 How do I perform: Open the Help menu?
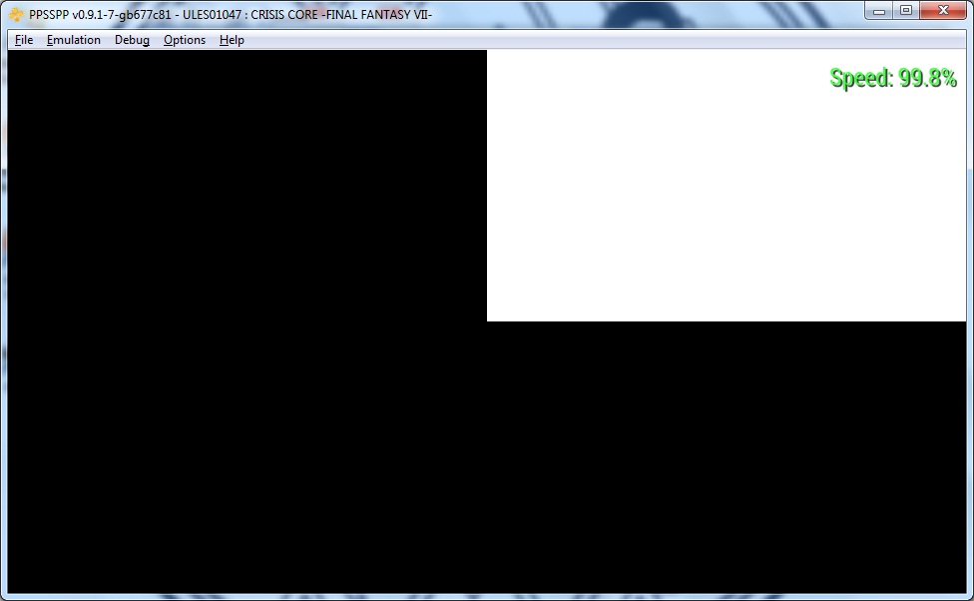pos(232,40)
